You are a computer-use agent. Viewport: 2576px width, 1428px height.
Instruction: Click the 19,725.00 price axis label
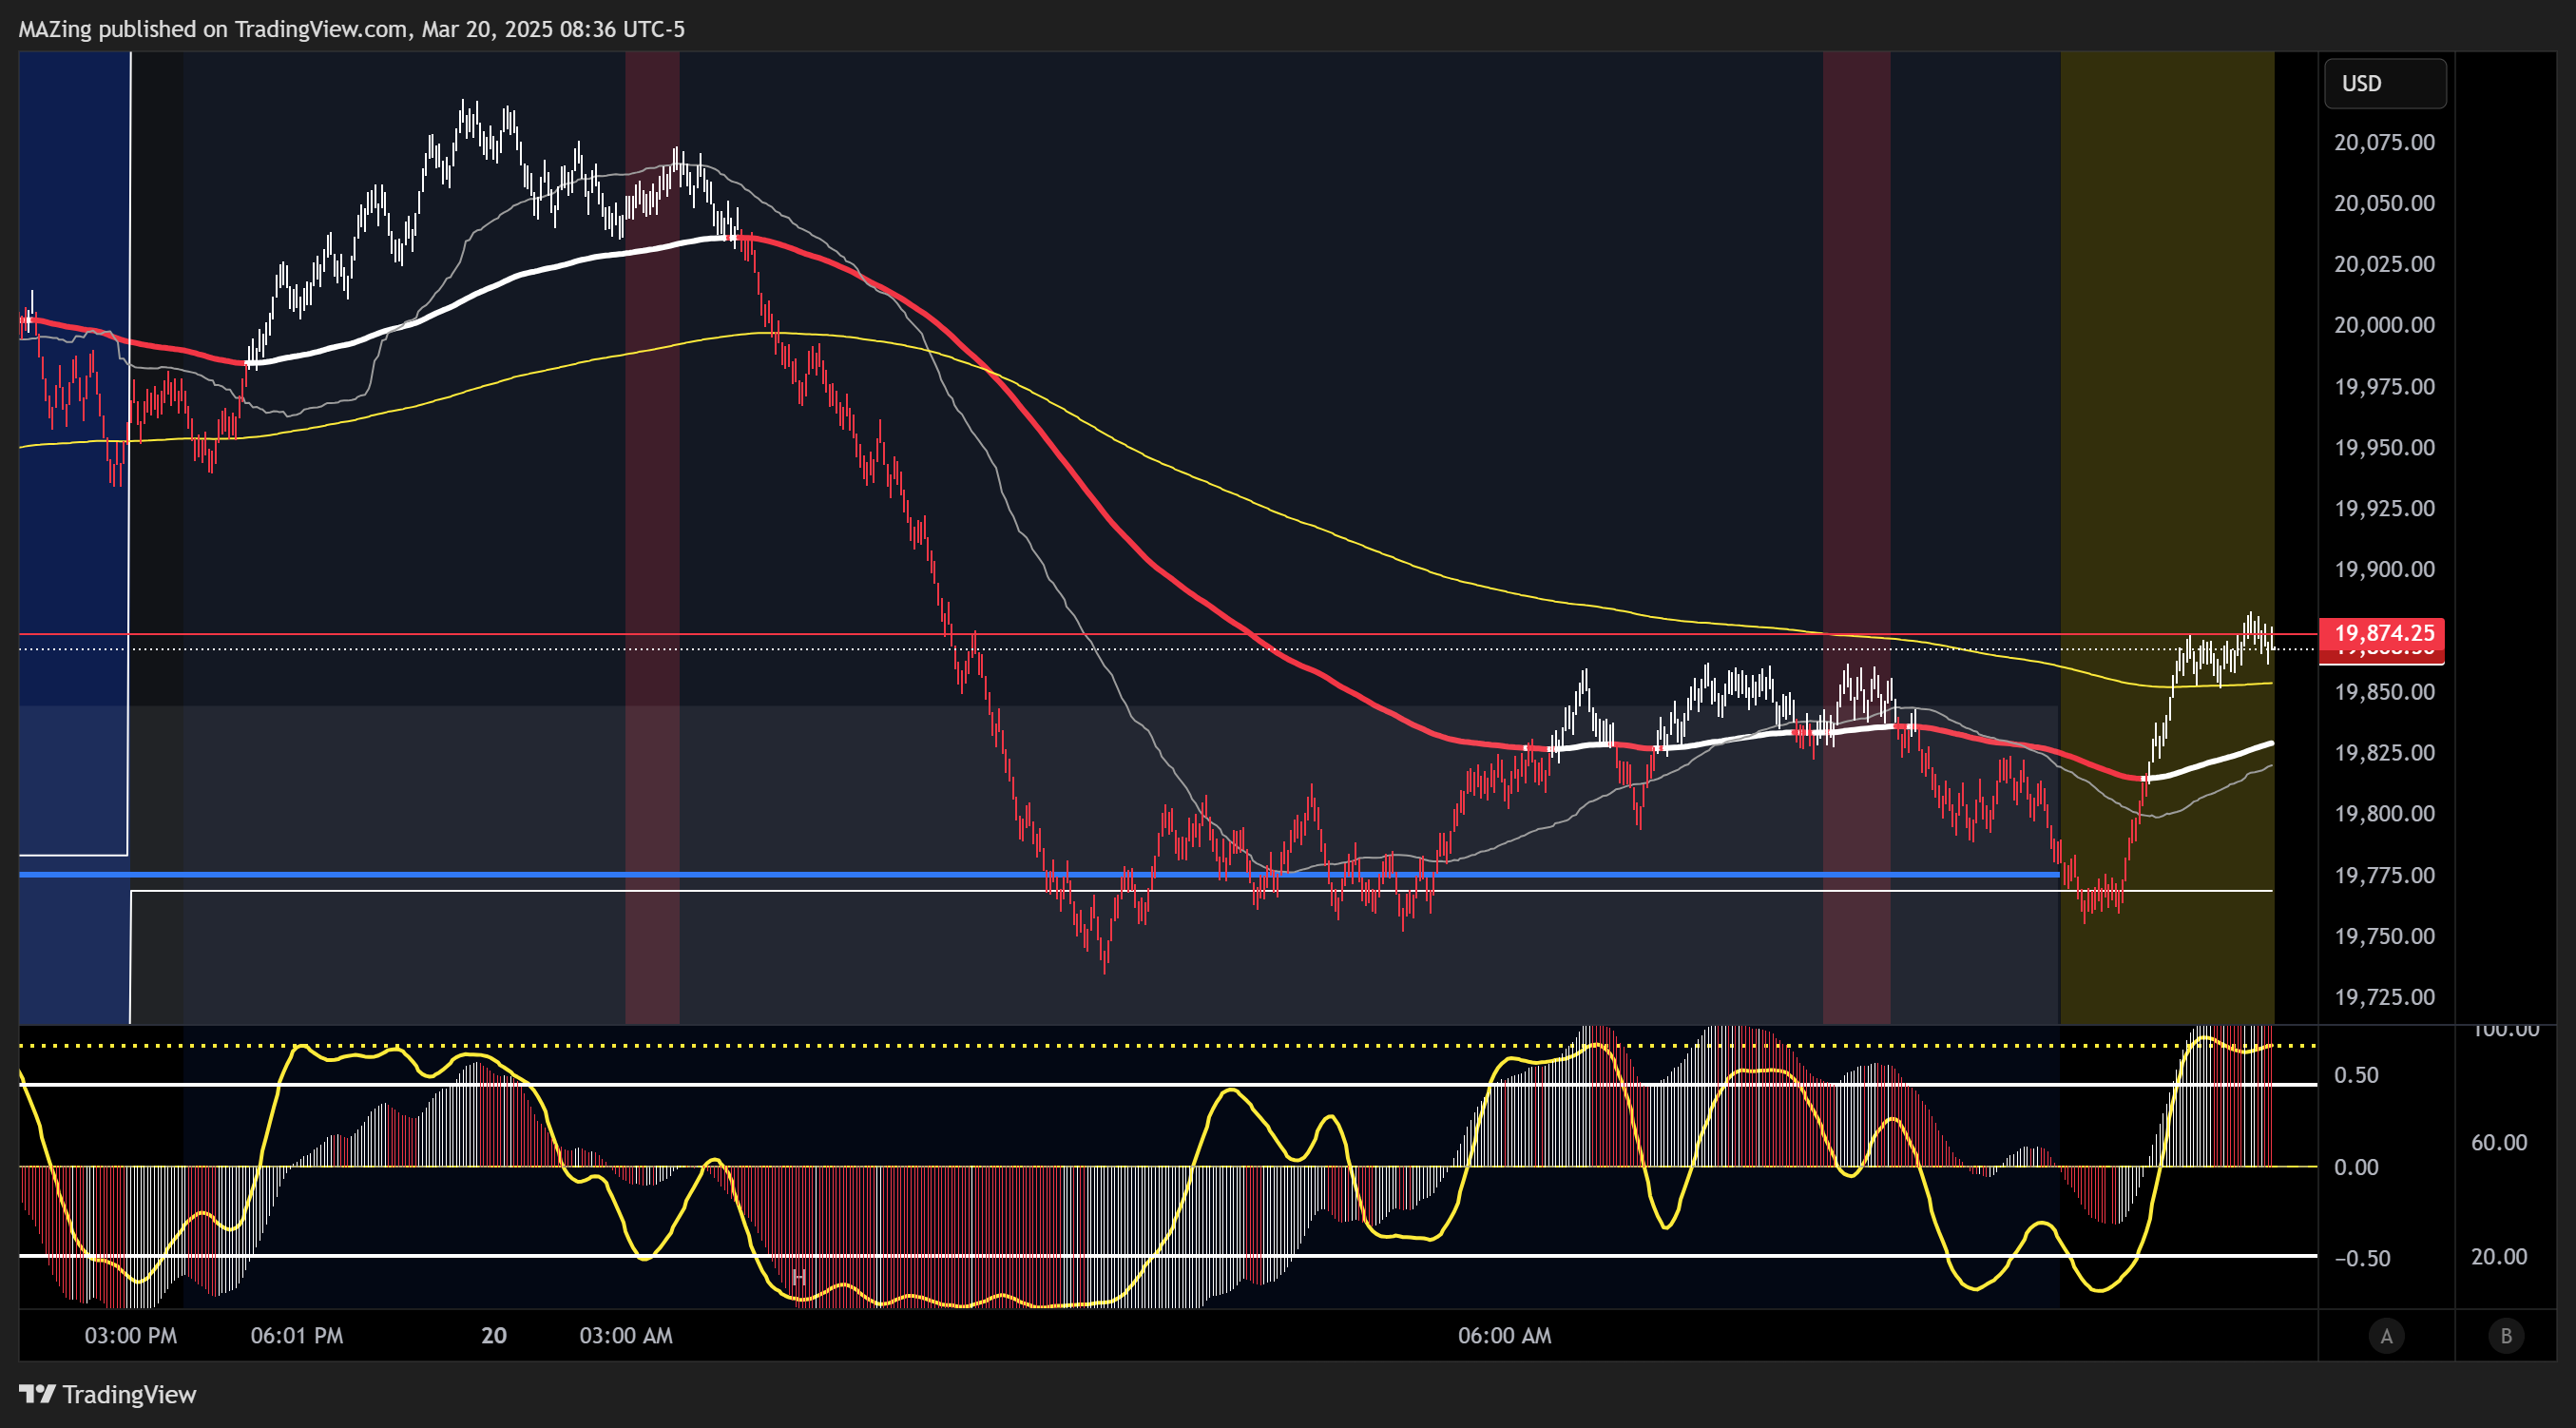(x=2384, y=998)
